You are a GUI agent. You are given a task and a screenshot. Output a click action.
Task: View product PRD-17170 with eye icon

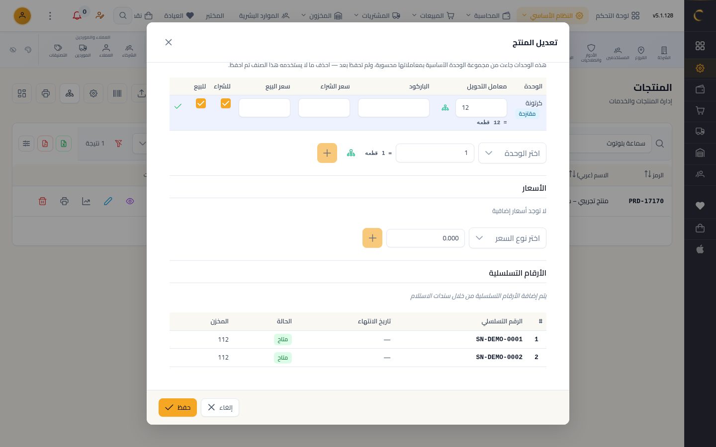click(130, 201)
